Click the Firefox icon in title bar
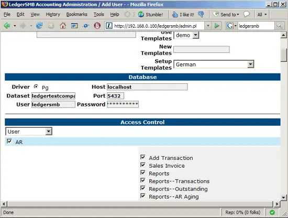This screenshot has height=218, width=288. (x=5, y=4)
